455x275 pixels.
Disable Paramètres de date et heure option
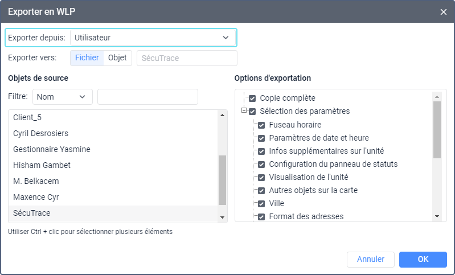pos(261,138)
